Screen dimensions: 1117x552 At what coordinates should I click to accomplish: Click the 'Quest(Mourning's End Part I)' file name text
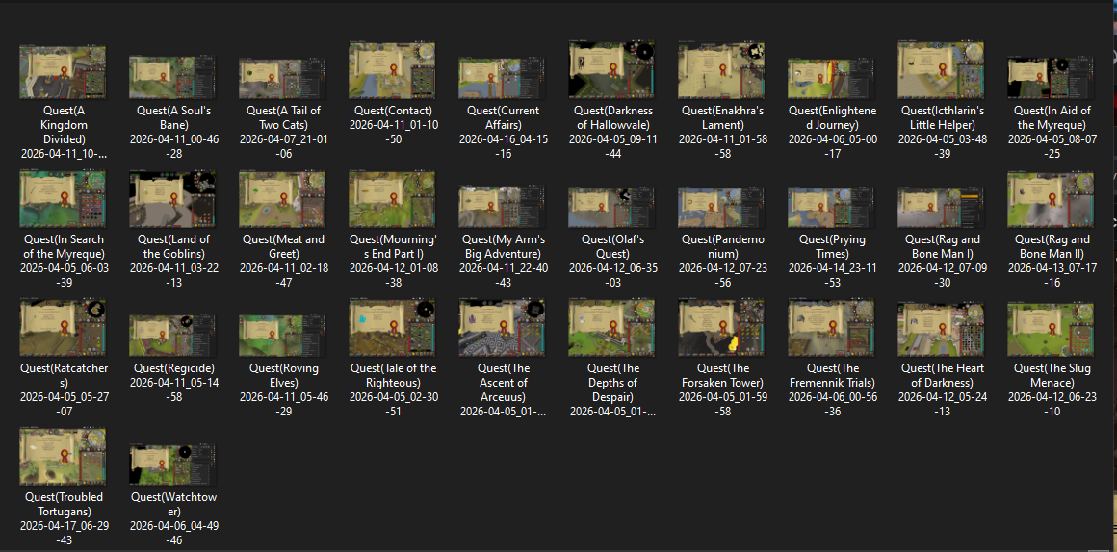pyautogui.click(x=392, y=246)
